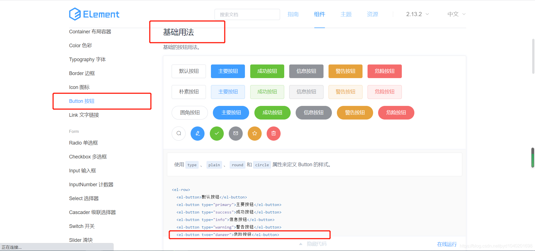This screenshot has height=251, width=535.
Task: Click the solid red 危险按钮 button
Action: tap(385, 71)
